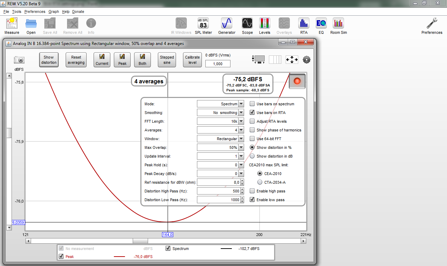The width and height of the screenshot is (447, 266).
Task: Open the Preferences menu in menu bar
Action: (x=35, y=12)
